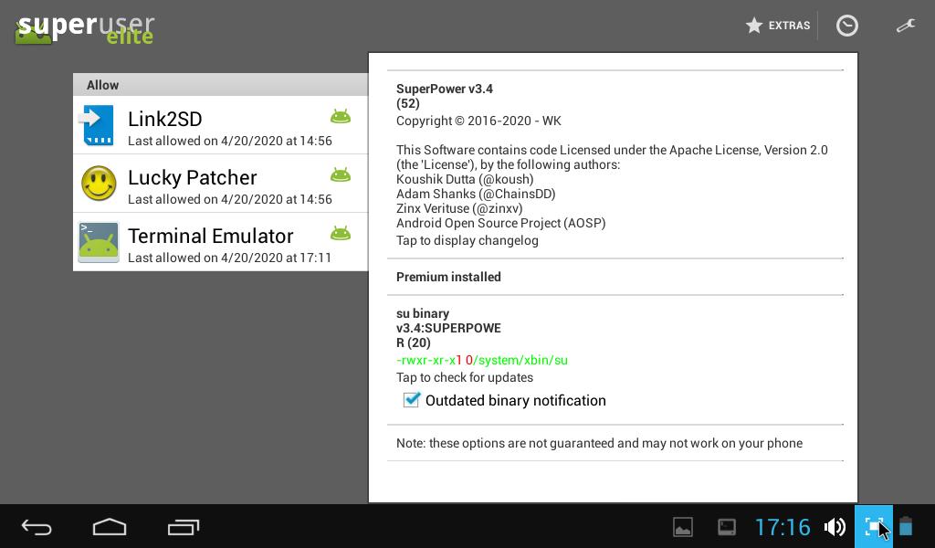
Task: Open the recent apps navigation button
Action: [183, 527]
